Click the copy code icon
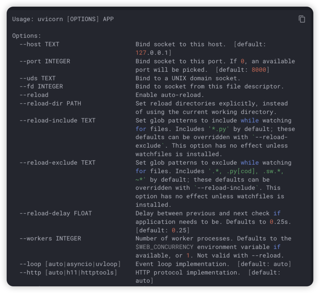 302,19
